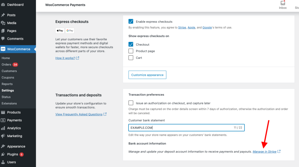Uncheck Enable express checkouts
The image size is (299, 167).
coord(131,22)
